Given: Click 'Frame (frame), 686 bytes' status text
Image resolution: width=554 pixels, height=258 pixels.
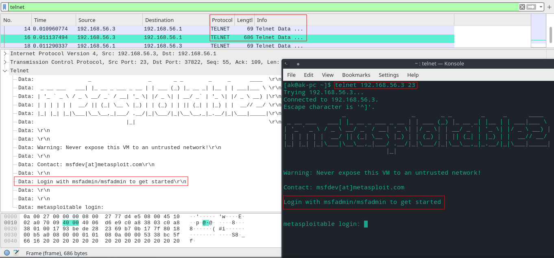Looking at the screenshot, I should [x=57, y=253].
